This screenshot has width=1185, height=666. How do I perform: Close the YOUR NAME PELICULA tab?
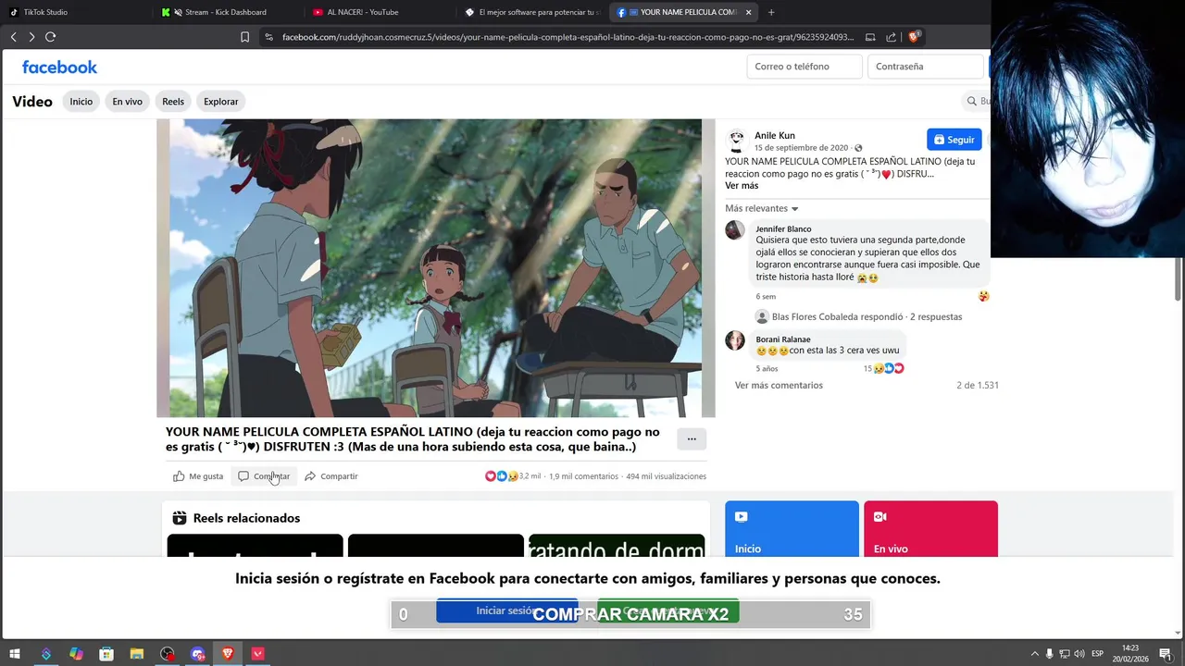pos(748,12)
